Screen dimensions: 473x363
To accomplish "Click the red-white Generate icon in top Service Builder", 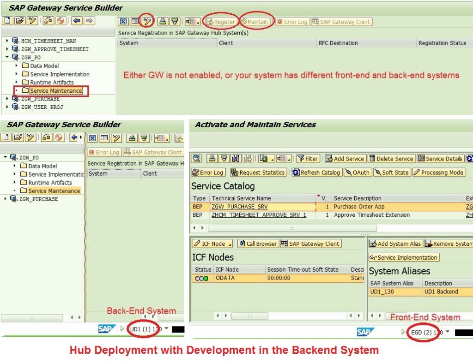I will coord(61,21).
